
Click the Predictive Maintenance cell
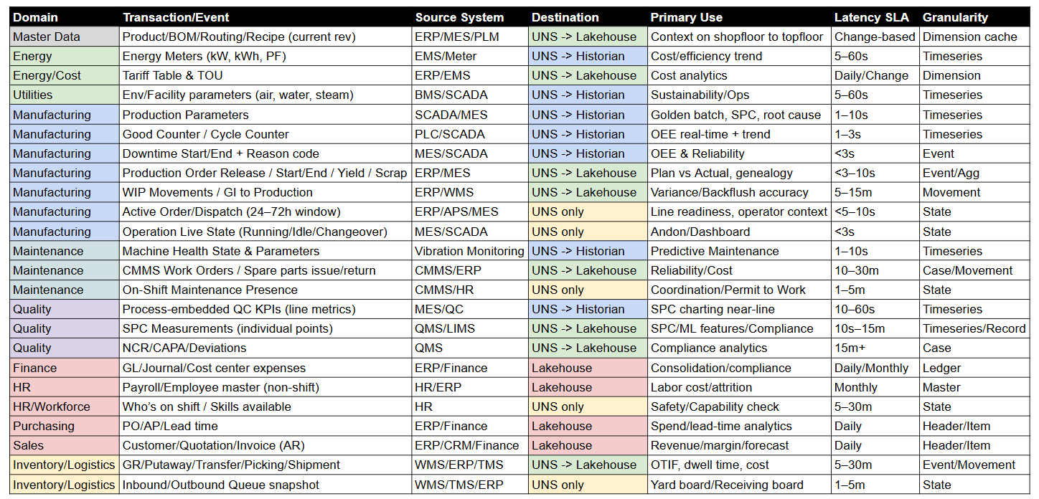click(x=714, y=251)
